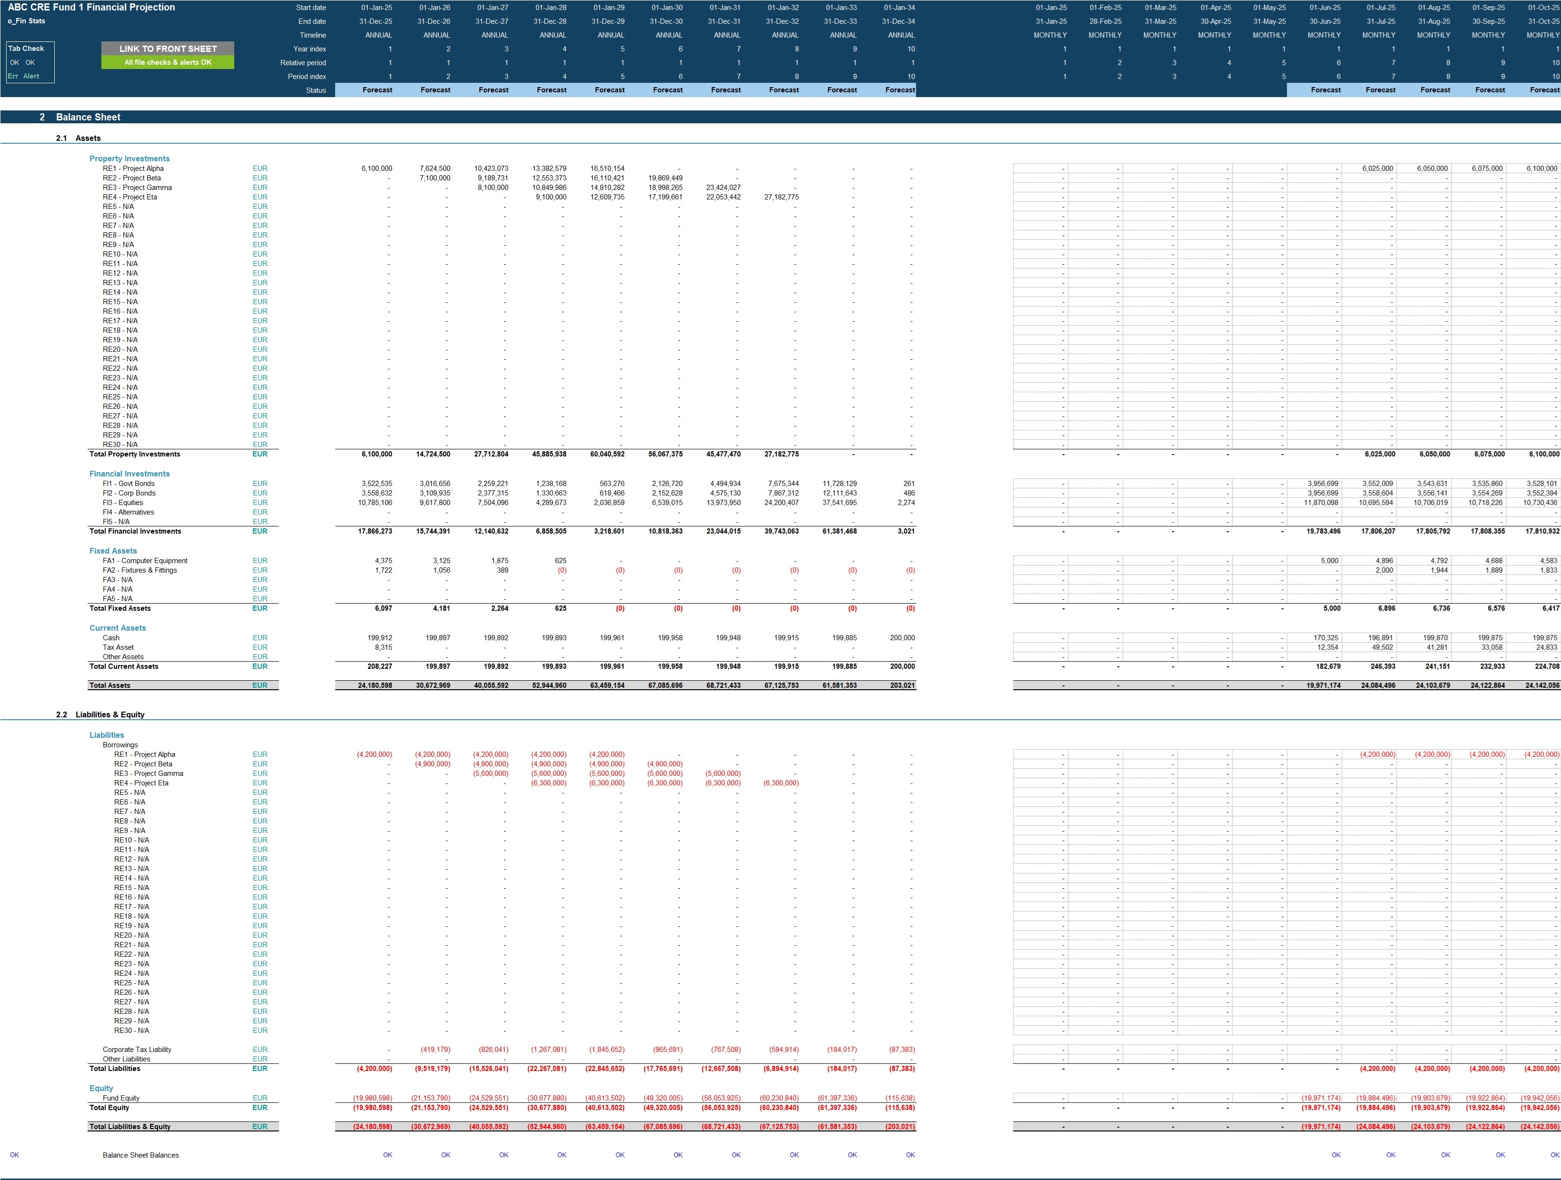Select FA1 - Computer Equipment row label
The height and width of the screenshot is (1180, 1561).
145,560
